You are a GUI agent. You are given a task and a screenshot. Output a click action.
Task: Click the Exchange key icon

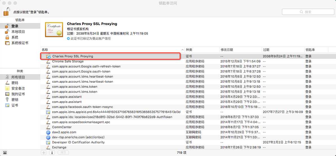pos(48,147)
